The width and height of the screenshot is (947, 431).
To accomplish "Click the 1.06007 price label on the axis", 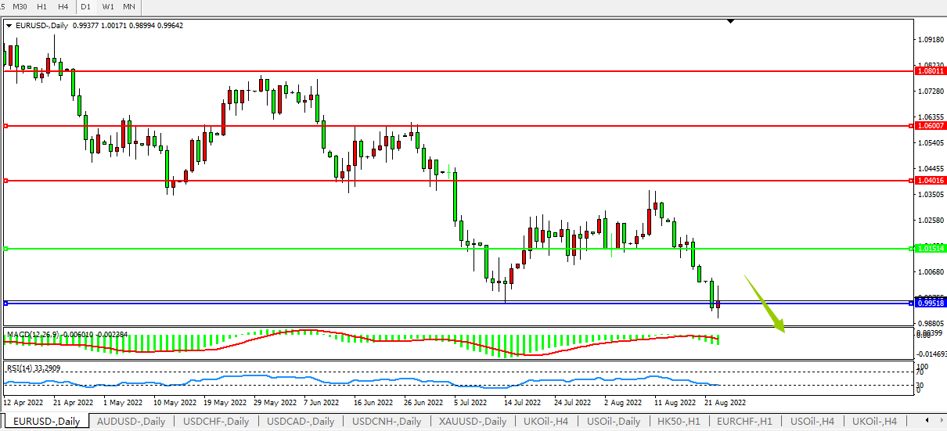I will coord(931,126).
